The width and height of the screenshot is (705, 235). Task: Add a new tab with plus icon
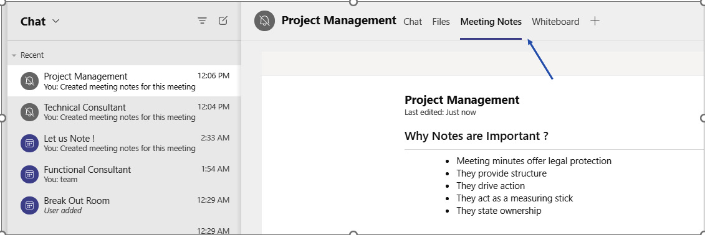(595, 21)
